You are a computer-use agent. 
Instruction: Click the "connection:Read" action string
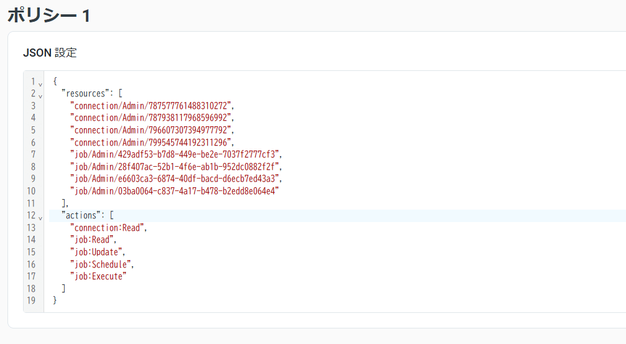tap(108, 228)
